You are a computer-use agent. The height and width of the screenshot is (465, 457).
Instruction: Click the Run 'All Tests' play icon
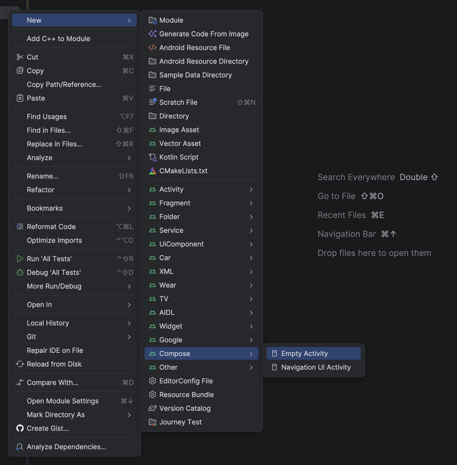(20, 259)
